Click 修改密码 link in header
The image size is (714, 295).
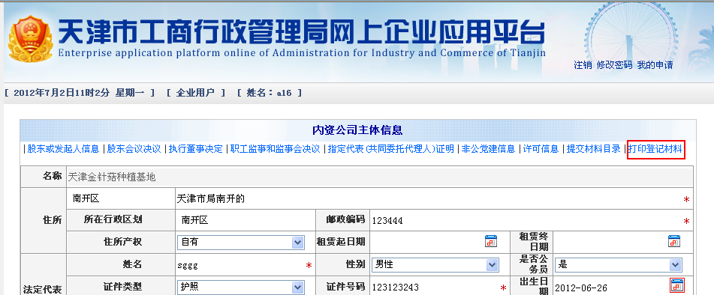pyautogui.click(x=615, y=65)
